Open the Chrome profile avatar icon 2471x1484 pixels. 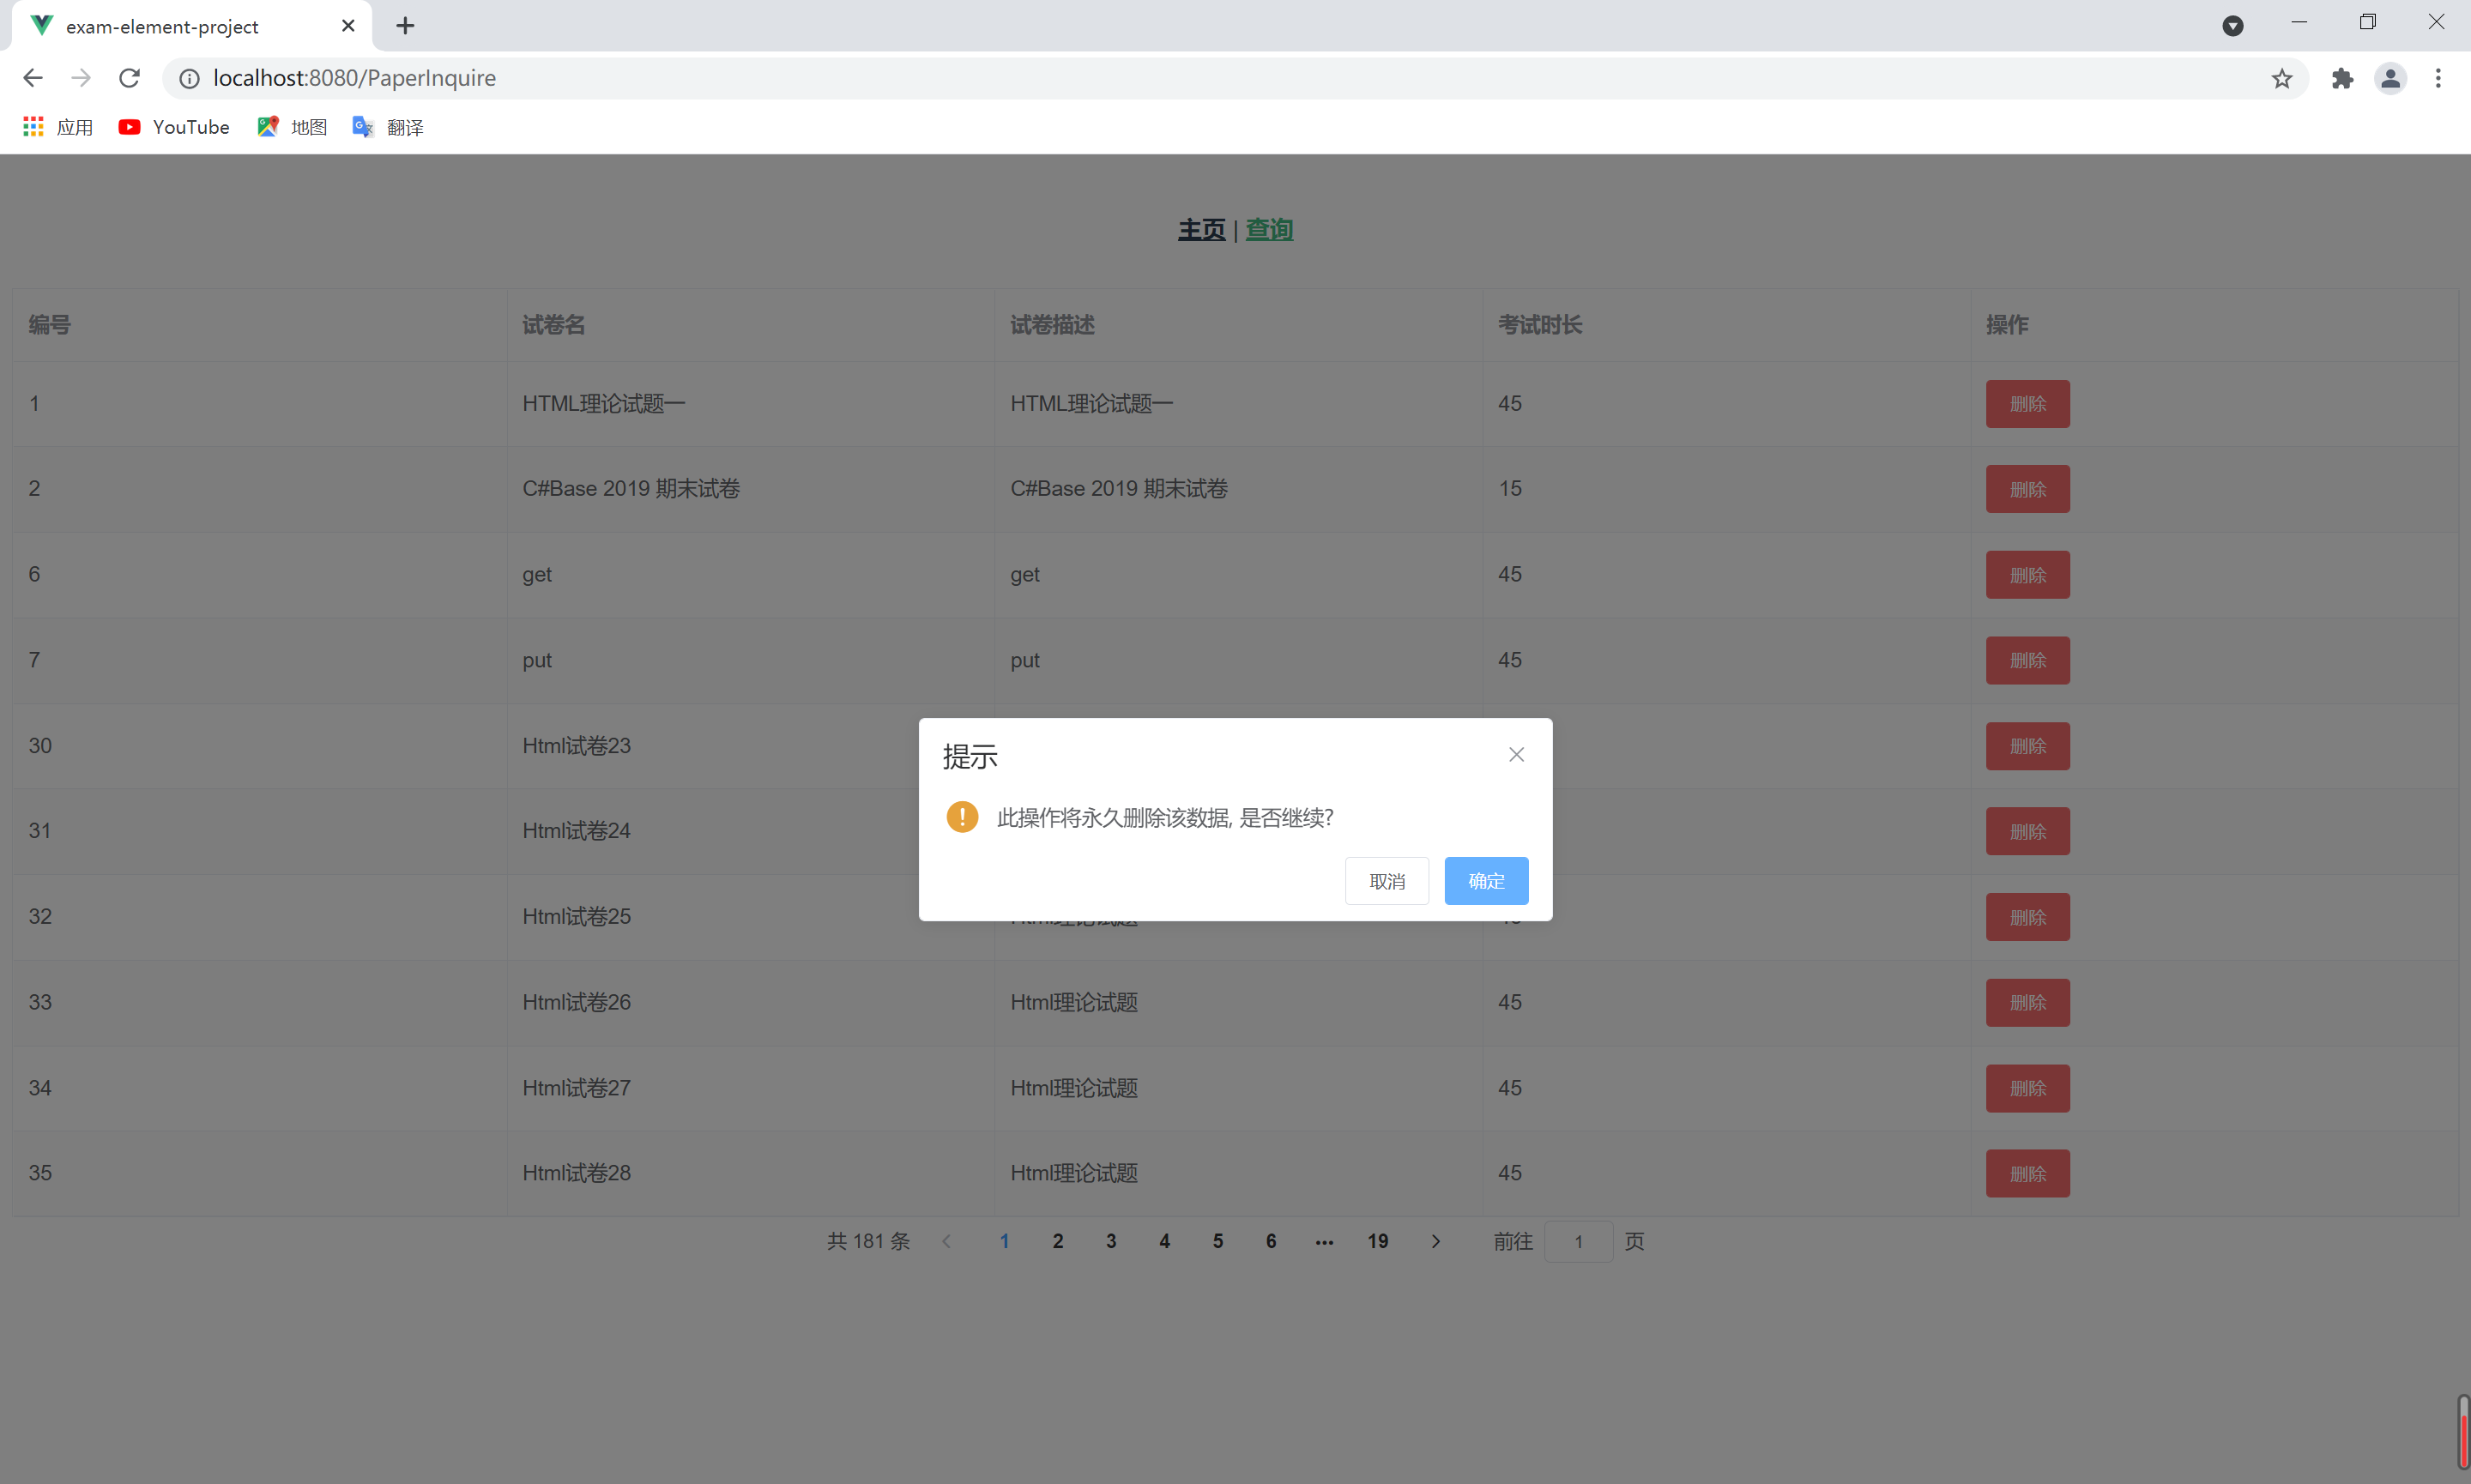point(2390,78)
